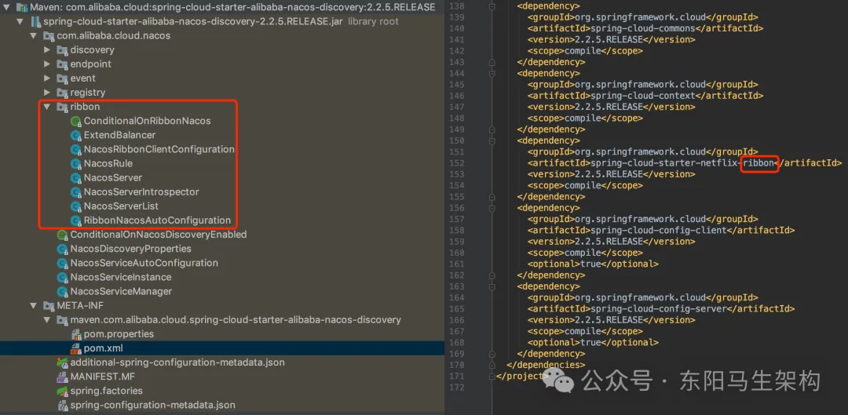Click the NacosServiceAutoConfiguration class icon

[62, 263]
